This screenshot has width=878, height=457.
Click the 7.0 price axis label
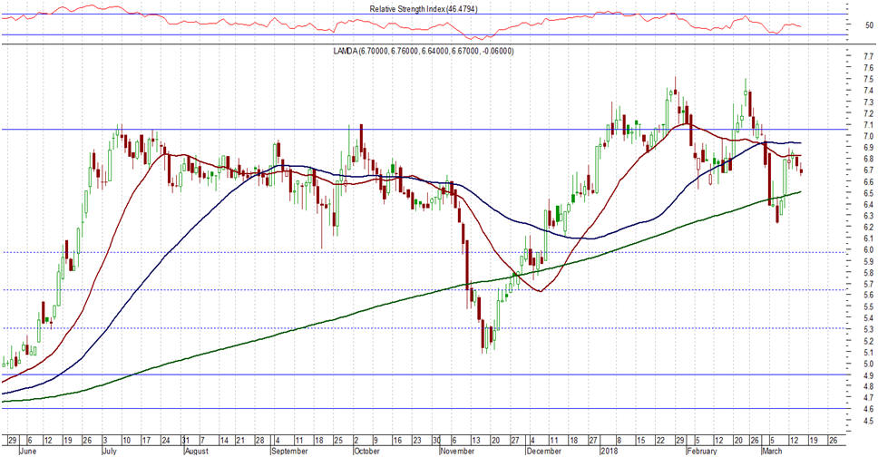pyautogui.click(x=869, y=136)
